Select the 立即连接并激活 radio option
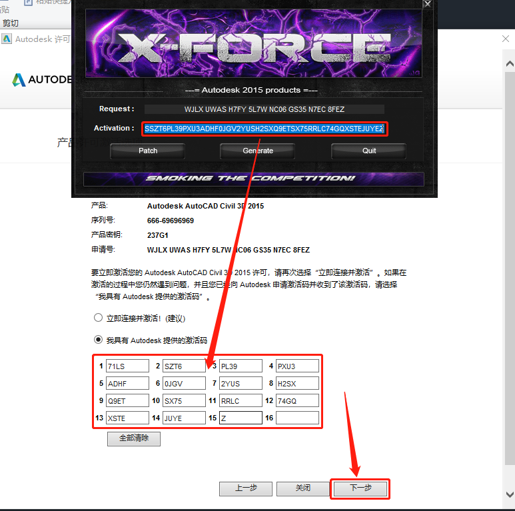The width and height of the screenshot is (515, 511). point(98,318)
